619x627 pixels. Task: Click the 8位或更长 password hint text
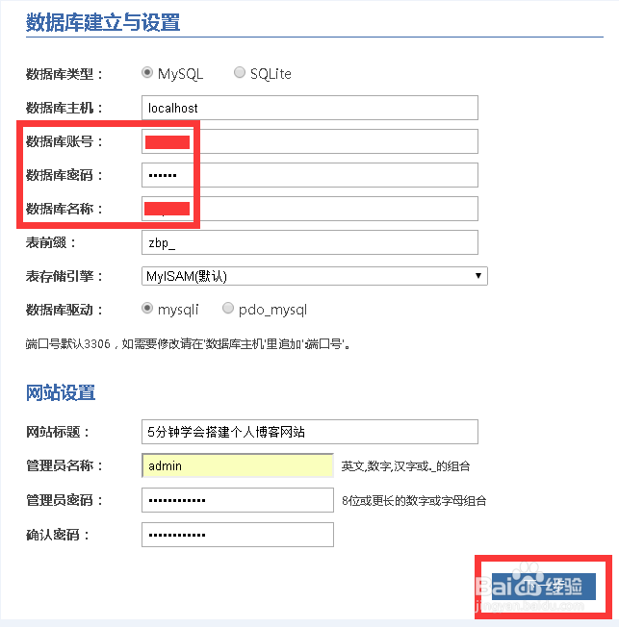coord(414,500)
